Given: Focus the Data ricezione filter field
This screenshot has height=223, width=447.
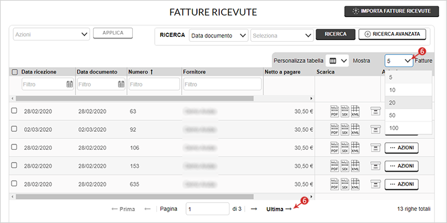Looking at the screenshot, I should pos(48,85).
